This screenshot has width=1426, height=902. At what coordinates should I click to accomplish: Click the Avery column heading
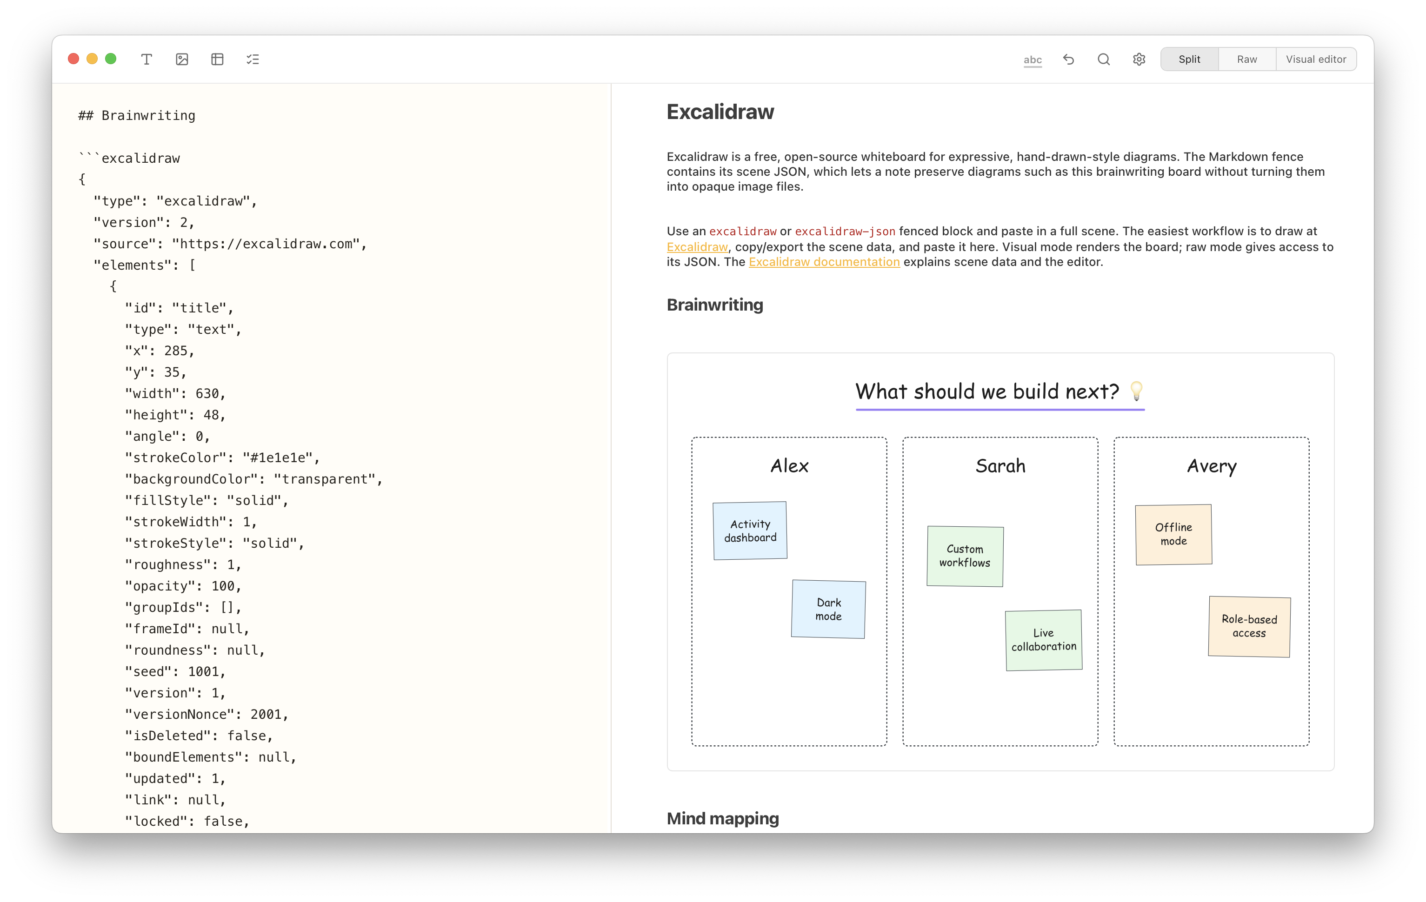pyautogui.click(x=1211, y=467)
